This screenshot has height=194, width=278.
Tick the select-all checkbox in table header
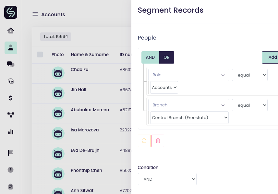40,55
